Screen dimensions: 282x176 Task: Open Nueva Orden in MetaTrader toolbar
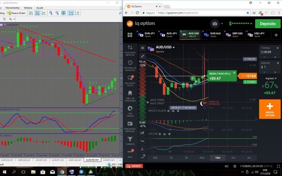[16, 13]
